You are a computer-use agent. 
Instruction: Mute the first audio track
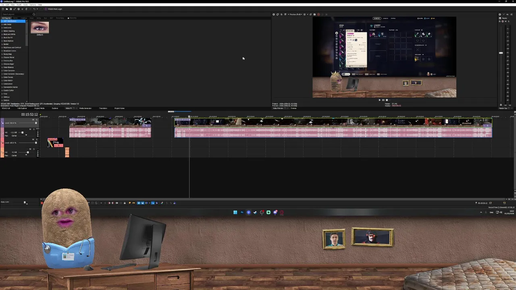(x=30, y=129)
